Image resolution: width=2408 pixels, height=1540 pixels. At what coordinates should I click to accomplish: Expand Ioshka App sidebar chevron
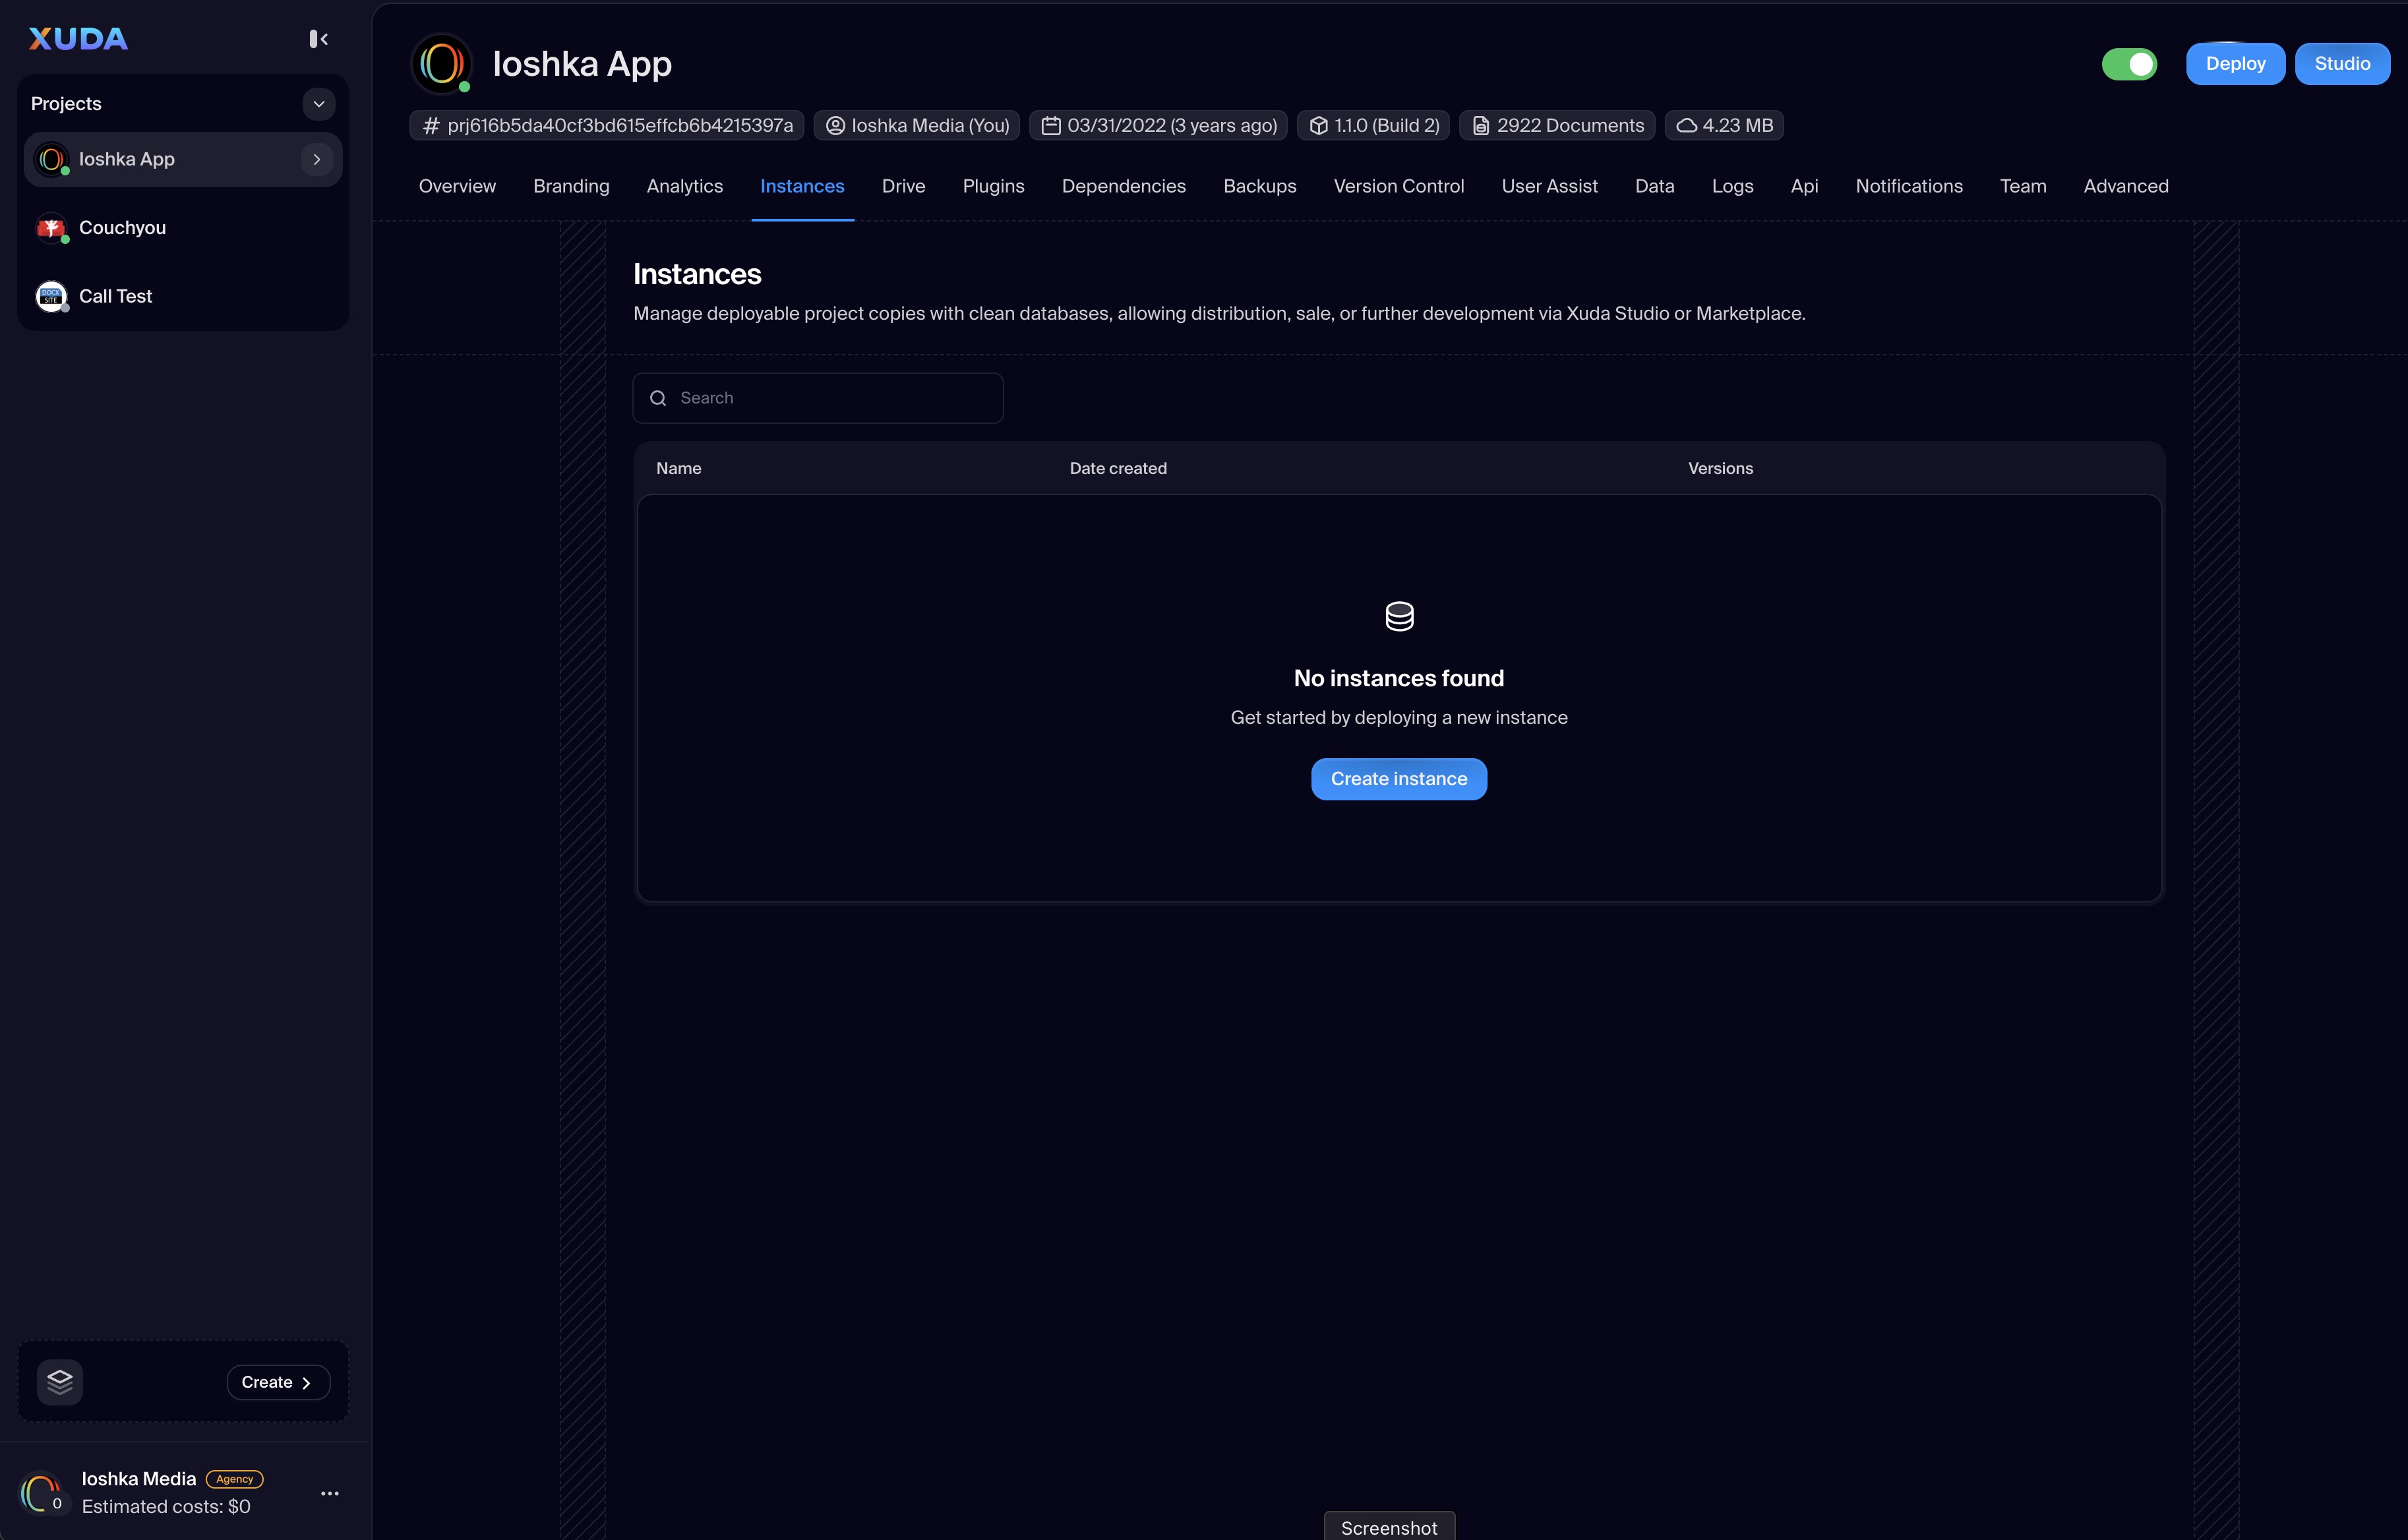(x=317, y=160)
